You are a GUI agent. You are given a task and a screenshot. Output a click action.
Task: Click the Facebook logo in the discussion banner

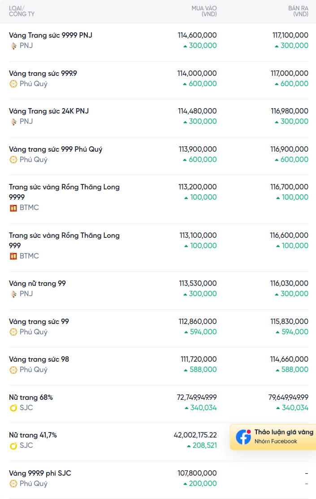point(243,437)
